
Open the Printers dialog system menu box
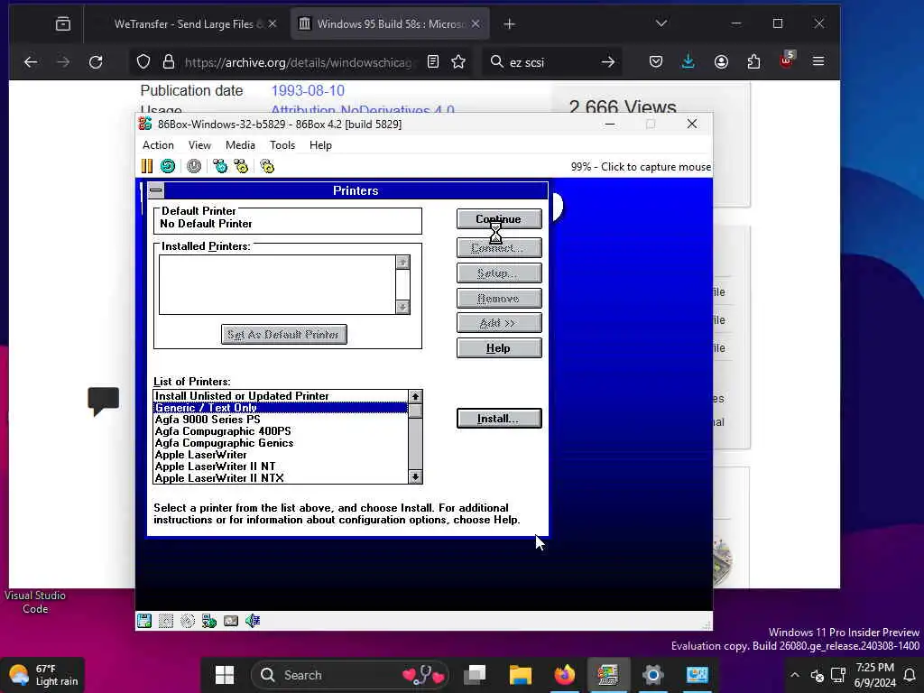155,190
